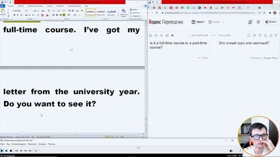280x157 pixels.
Task: Start a bulleted list in Word
Action: (x=53, y=11)
